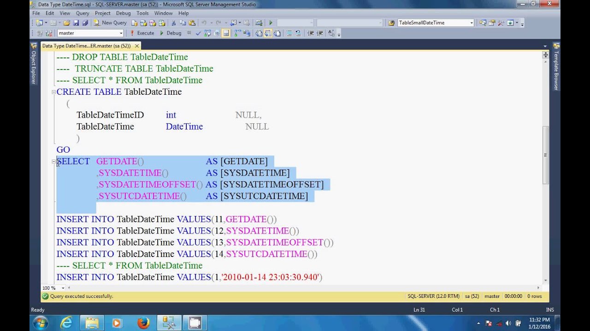
Task: Click the vertical scrollbar thumb in editor
Action: pos(545,155)
